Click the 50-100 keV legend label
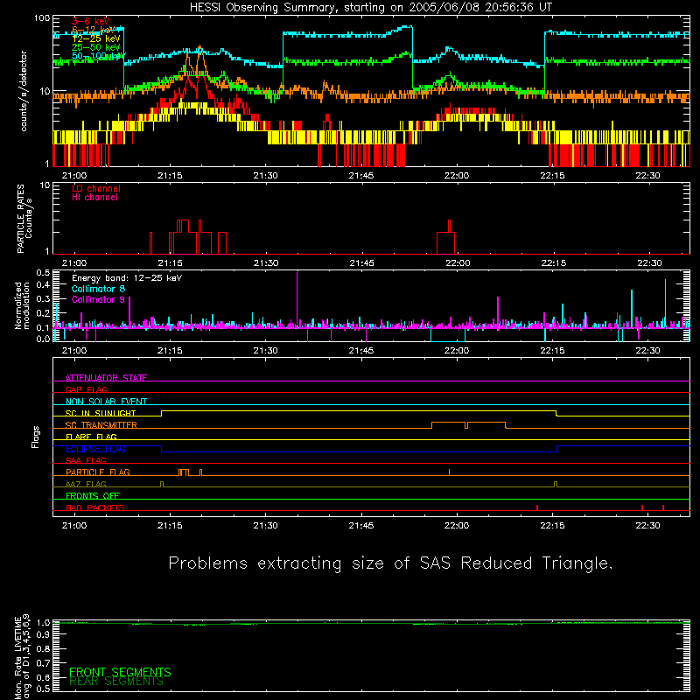The image size is (700, 700). point(98,56)
